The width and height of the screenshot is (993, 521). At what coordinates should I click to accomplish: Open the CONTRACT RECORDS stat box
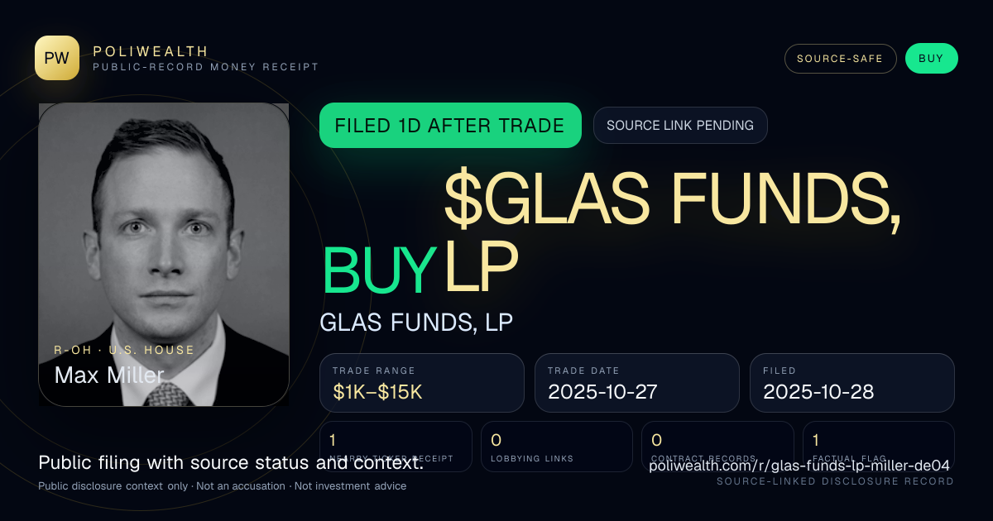717,447
